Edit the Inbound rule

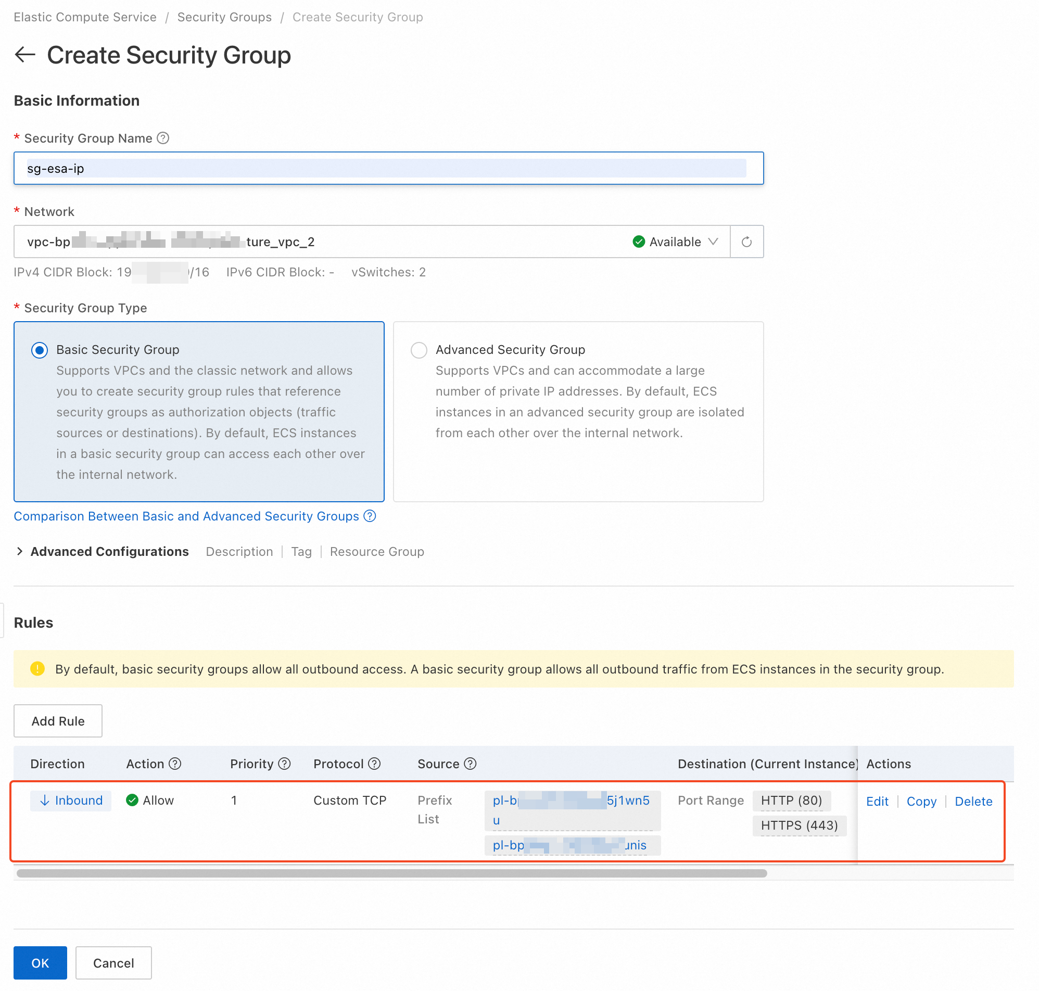coord(877,802)
